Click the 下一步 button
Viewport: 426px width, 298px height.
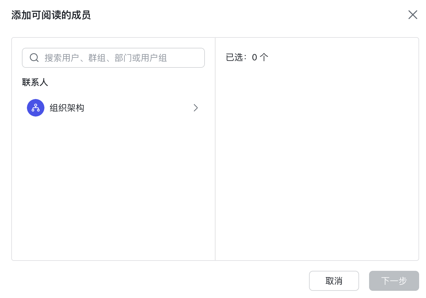point(394,281)
